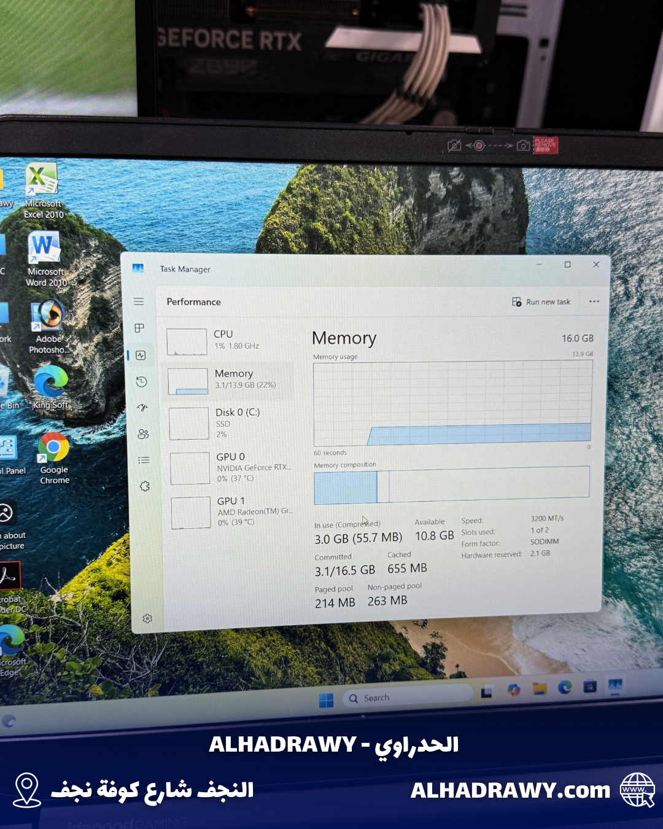Open the Windows Start button
663x829 pixels.
click(x=326, y=700)
